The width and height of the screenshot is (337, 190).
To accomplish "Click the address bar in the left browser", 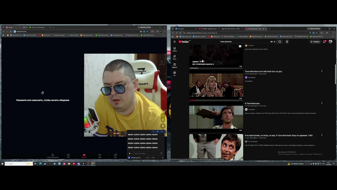I will 76,32.
